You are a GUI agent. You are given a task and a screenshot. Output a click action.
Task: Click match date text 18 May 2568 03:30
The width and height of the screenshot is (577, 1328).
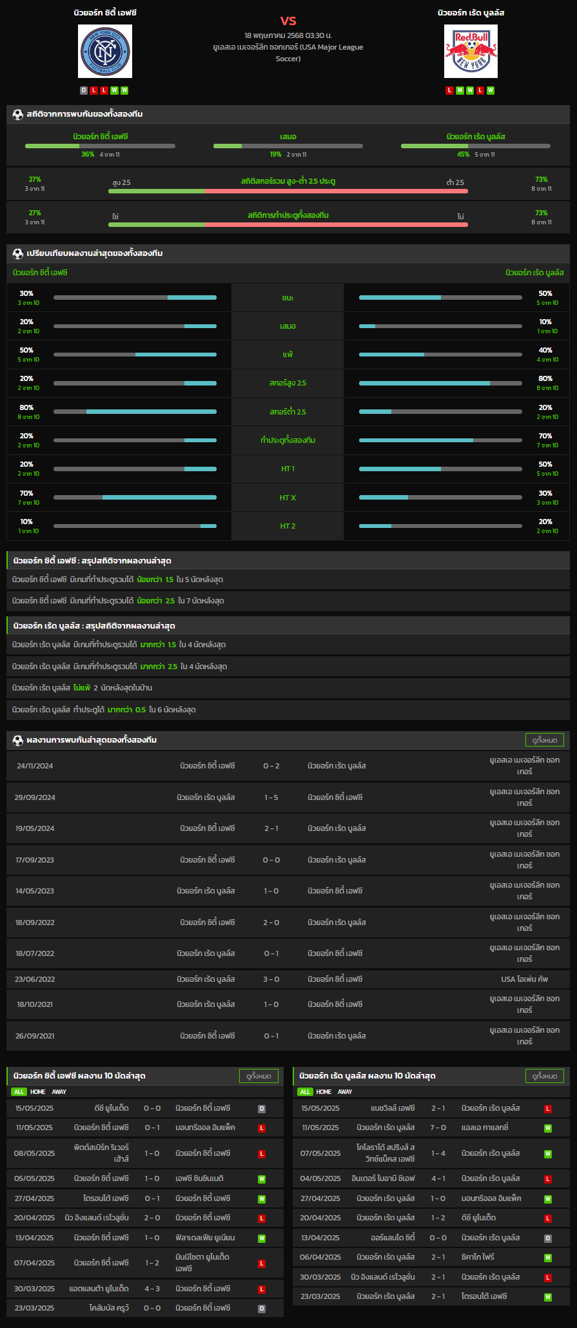pyautogui.click(x=288, y=35)
